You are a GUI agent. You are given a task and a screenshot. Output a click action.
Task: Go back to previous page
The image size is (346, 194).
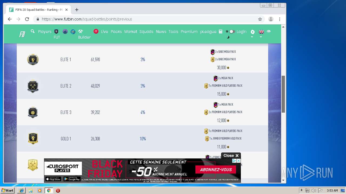click(x=10, y=19)
